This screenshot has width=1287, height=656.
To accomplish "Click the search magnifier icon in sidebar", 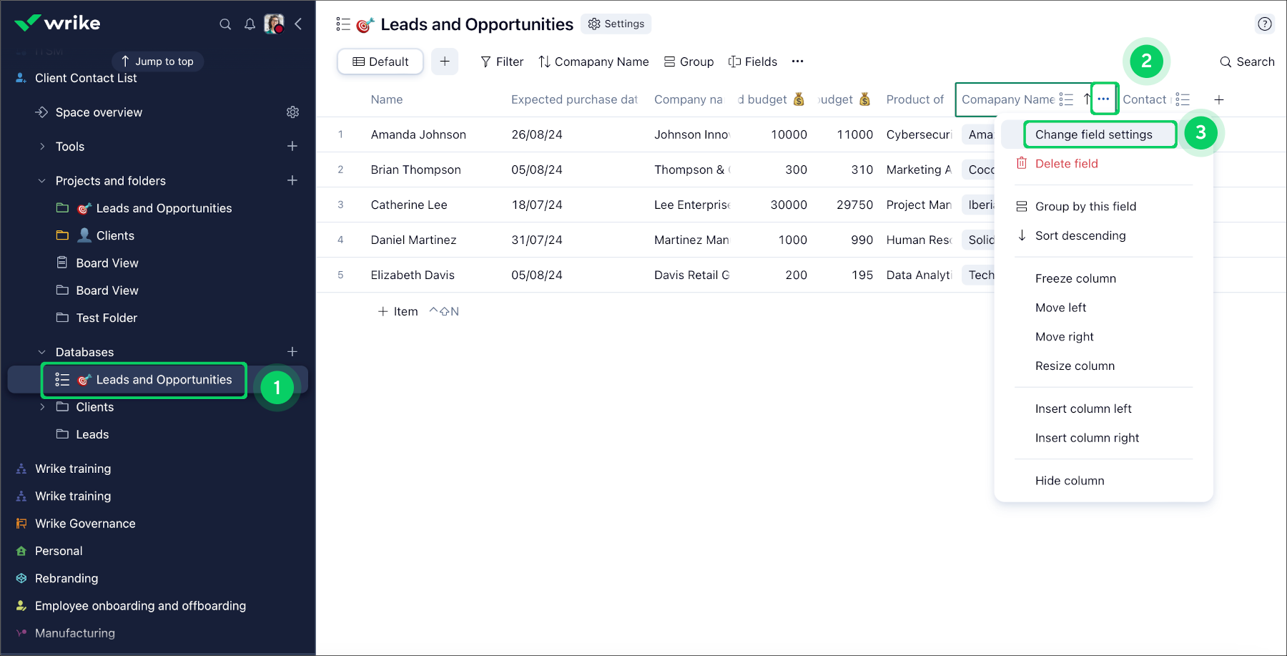I will click(225, 24).
